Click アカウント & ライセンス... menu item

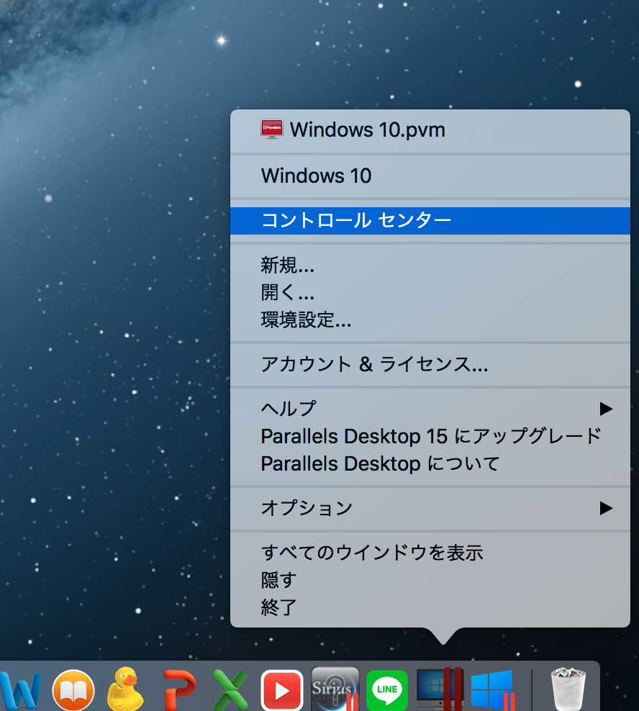click(374, 365)
